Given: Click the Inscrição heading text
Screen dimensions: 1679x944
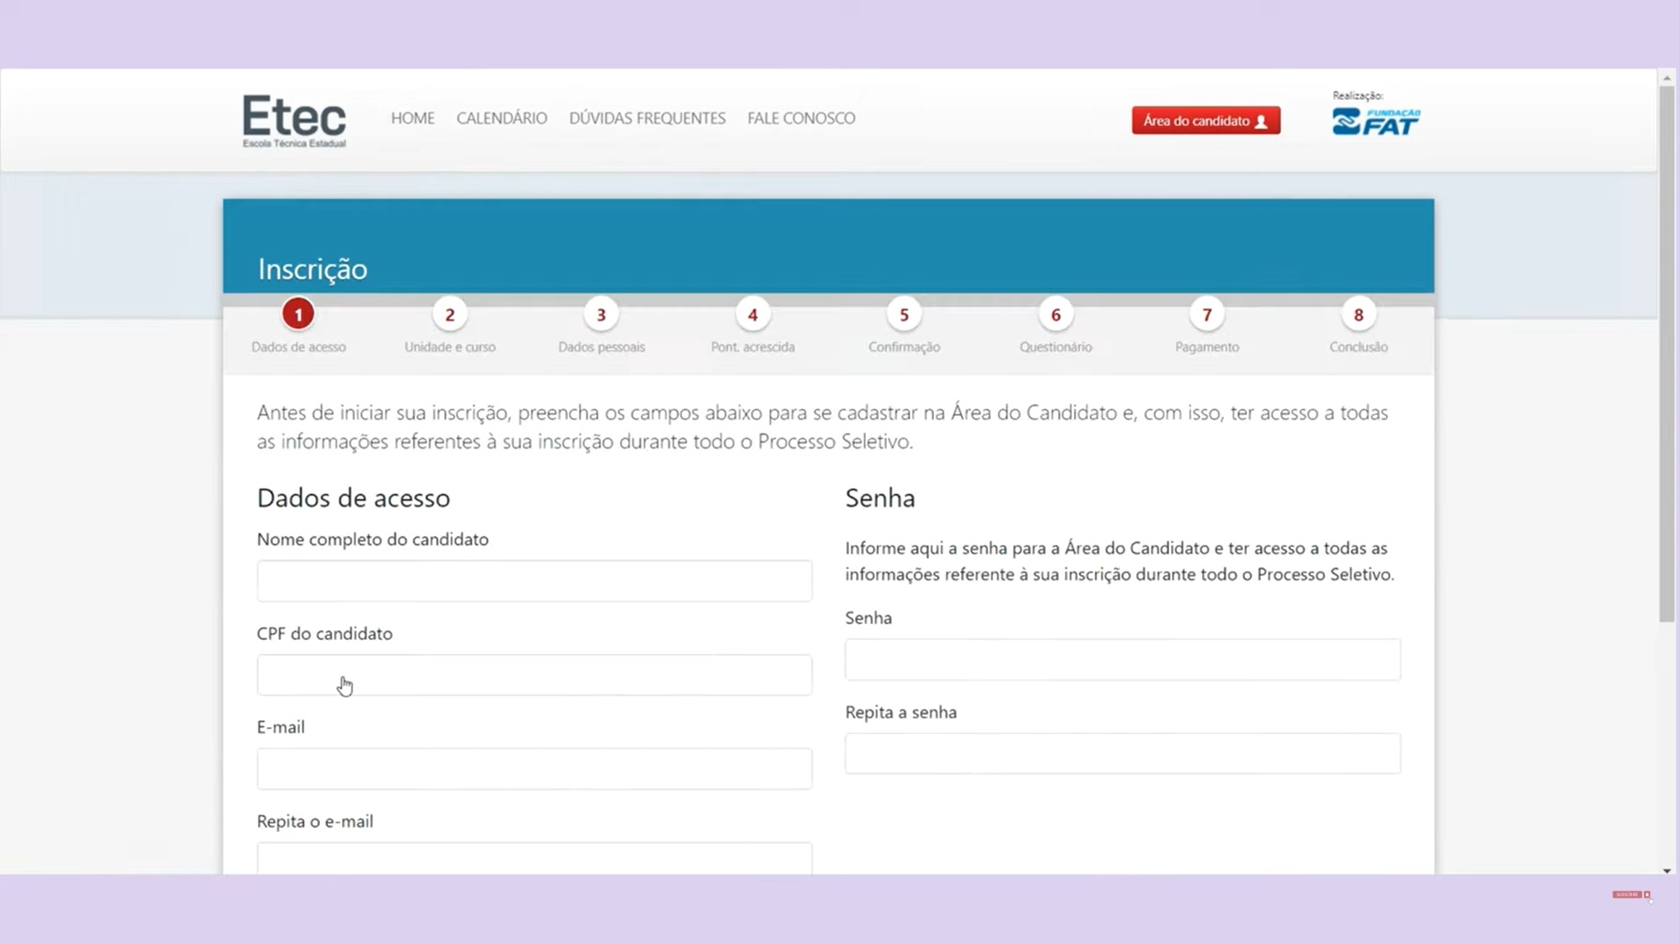Looking at the screenshot, I should 312,269.
